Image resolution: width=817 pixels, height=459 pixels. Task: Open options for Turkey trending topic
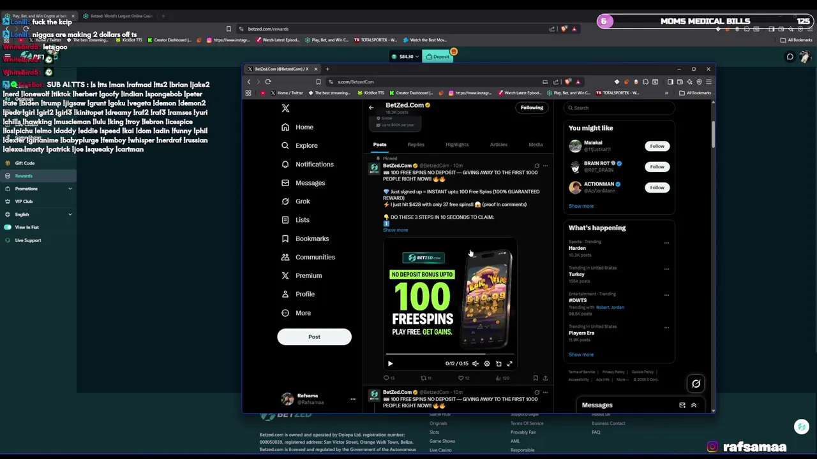click(x=666, y=269)
